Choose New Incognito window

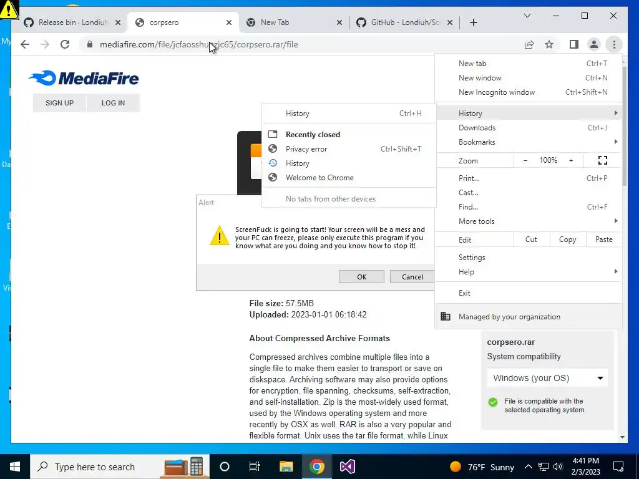tap(529, 92)
